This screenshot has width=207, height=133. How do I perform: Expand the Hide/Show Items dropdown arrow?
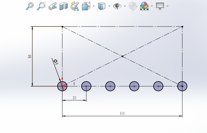click(125, 6)
